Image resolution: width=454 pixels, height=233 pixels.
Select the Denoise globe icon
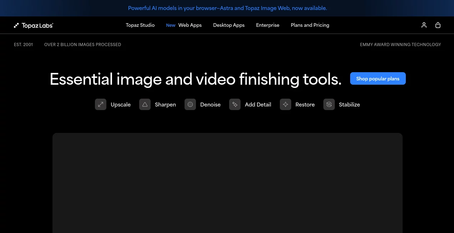(190, 104)
